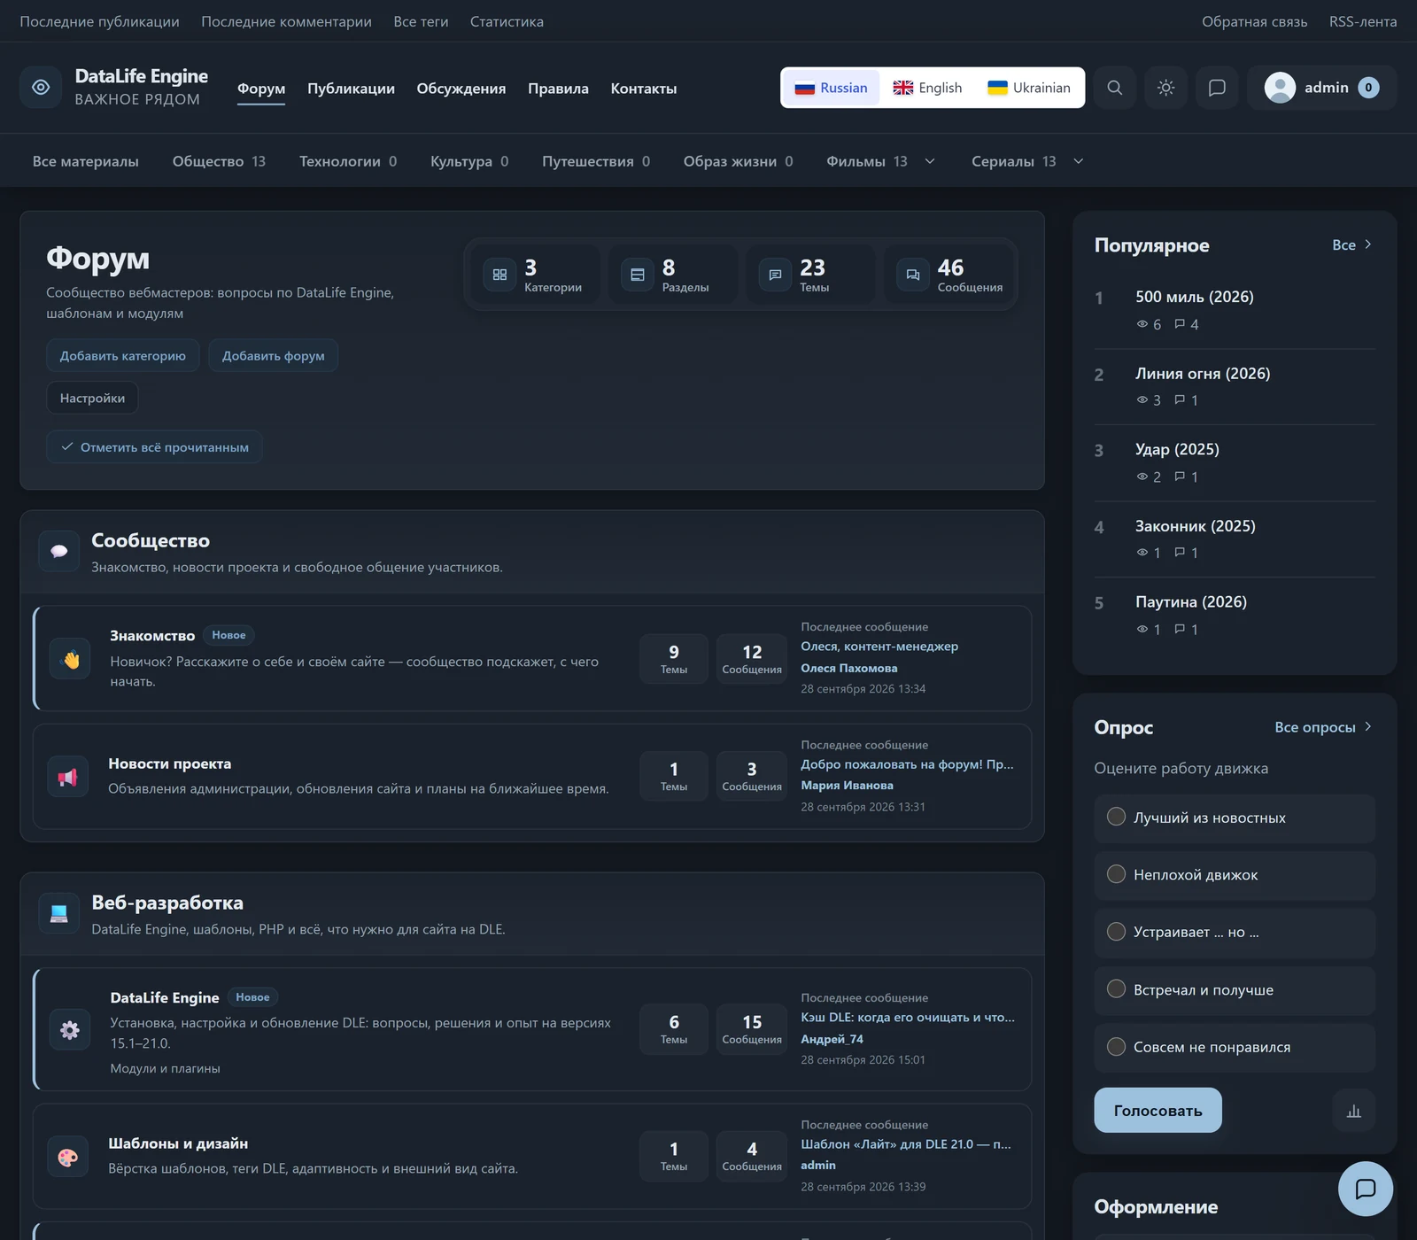Select poll option Устраивает ... но ...
Viewport: 1417px width, 1240px height.
tap(1234, 933)
